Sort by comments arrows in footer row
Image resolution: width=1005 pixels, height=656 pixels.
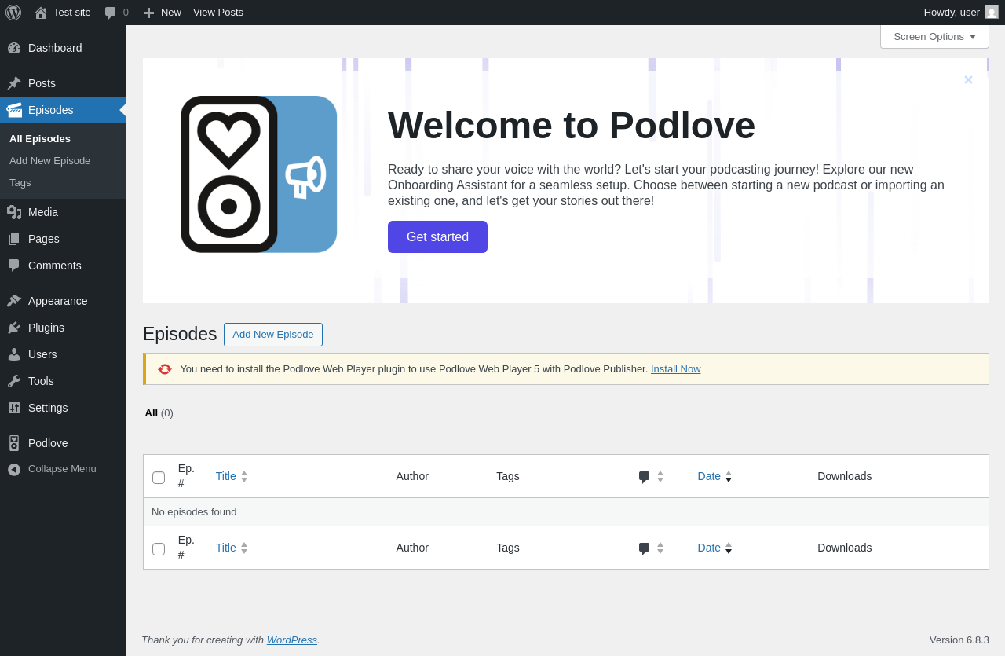click(660, 548)
